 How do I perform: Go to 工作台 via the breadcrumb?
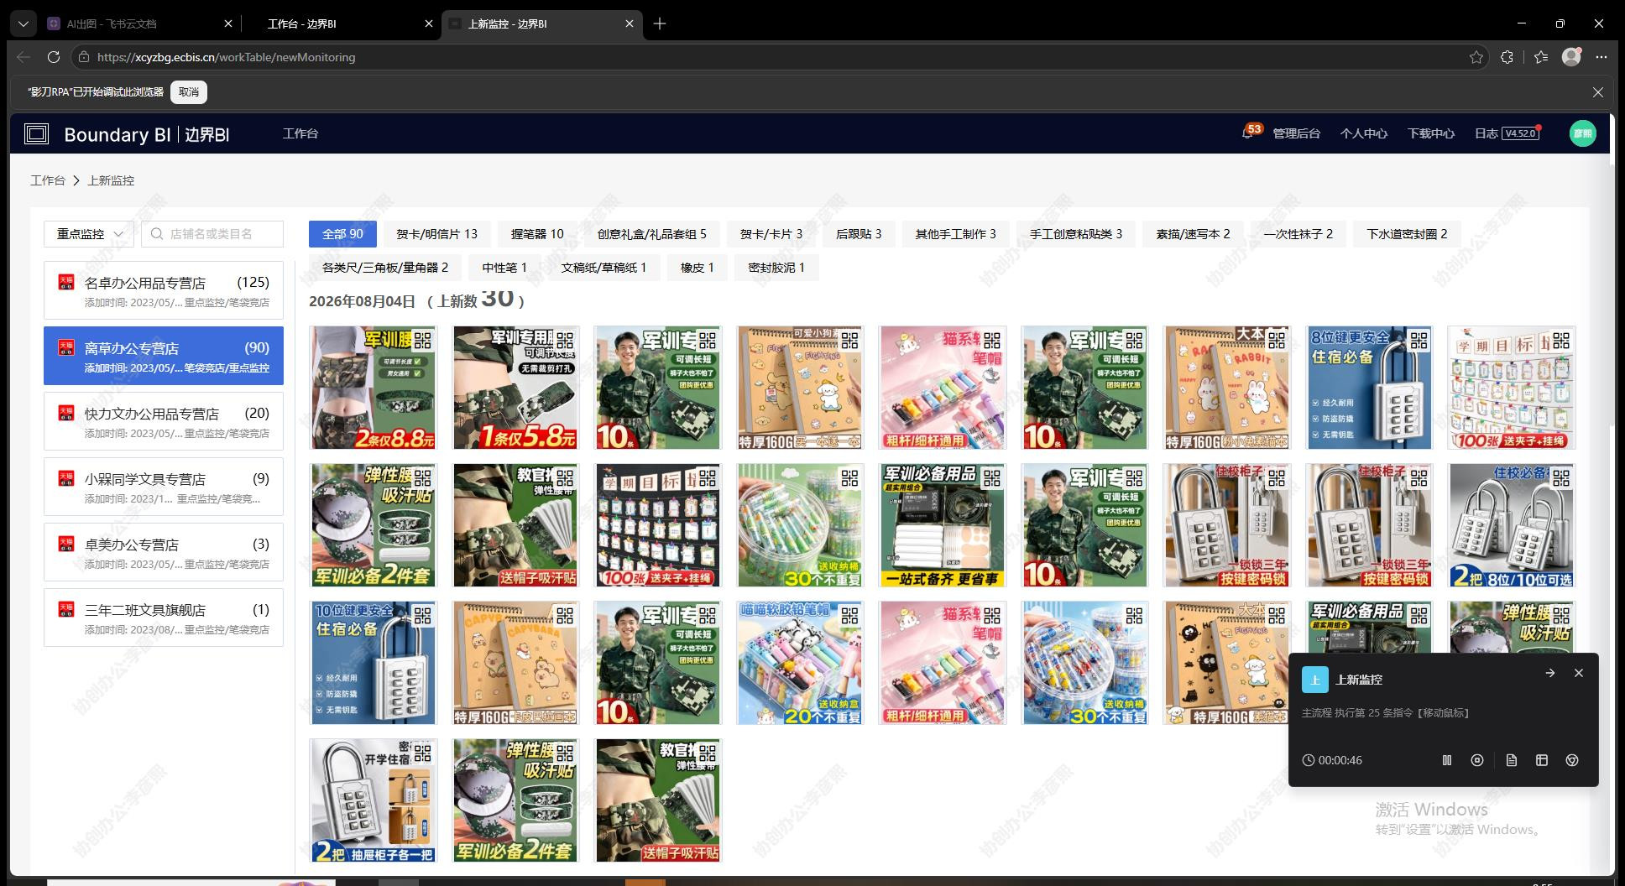(x=48, y=180)
